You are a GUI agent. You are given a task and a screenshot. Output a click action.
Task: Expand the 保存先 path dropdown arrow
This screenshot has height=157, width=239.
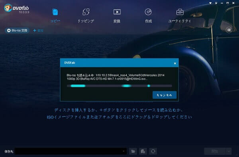tap(123, 151)
